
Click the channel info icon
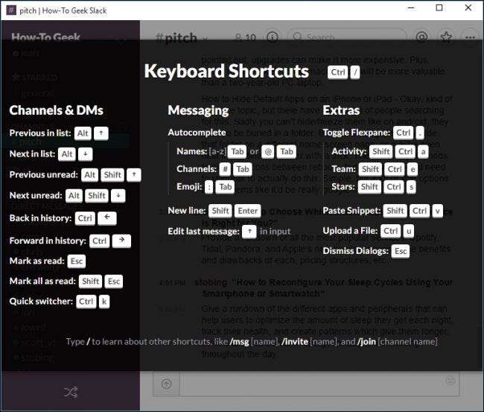pyautogui.click(x=273, y=37)
